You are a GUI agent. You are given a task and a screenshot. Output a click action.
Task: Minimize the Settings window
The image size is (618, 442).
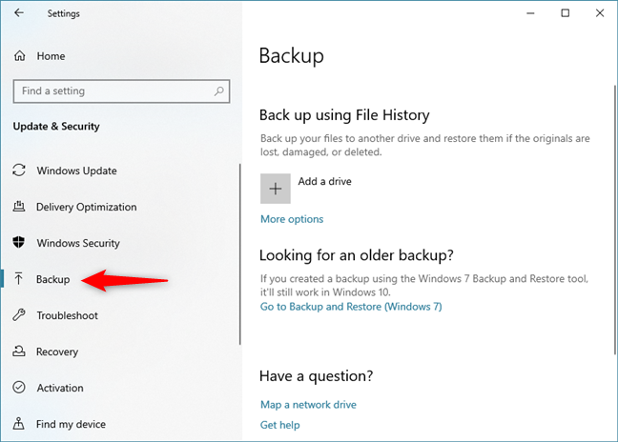pos(530,13)
